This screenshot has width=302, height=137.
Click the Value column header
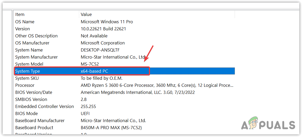pos(86,14)
